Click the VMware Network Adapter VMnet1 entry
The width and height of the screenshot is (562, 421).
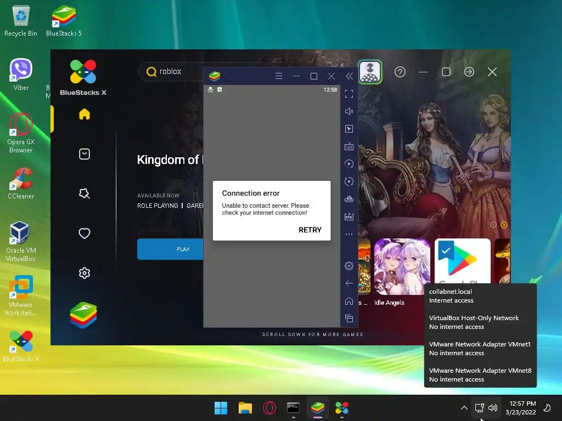(x=480, y=349)
